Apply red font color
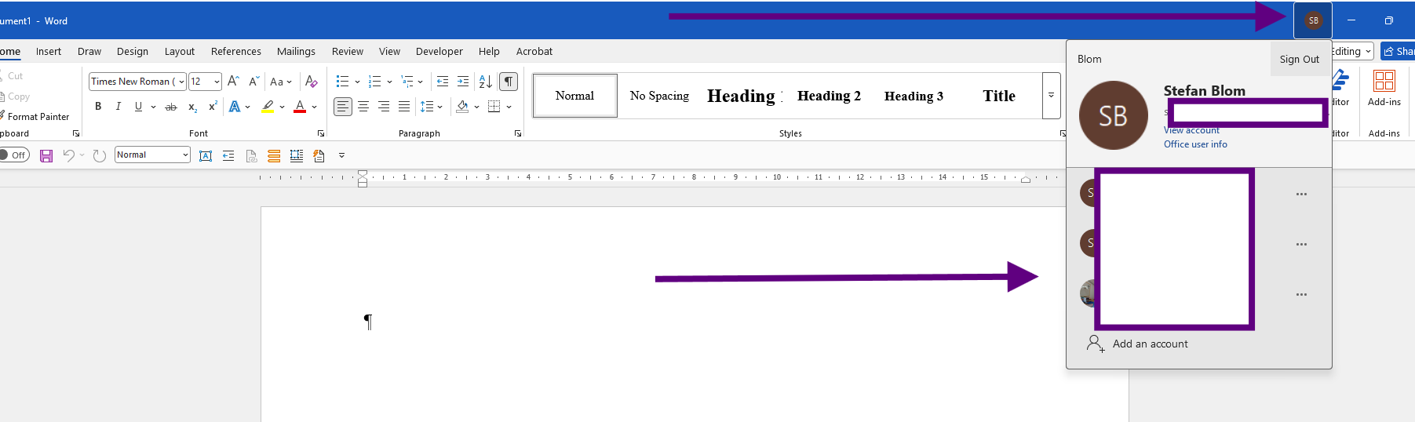Viewport: 1415px width, 422px height. click(300, 107)
